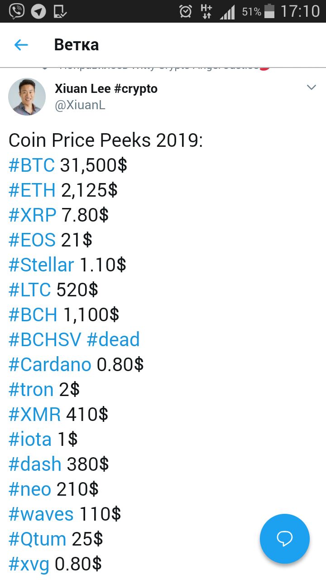Follow the #Stellar hashtag link

pos(41,265)
